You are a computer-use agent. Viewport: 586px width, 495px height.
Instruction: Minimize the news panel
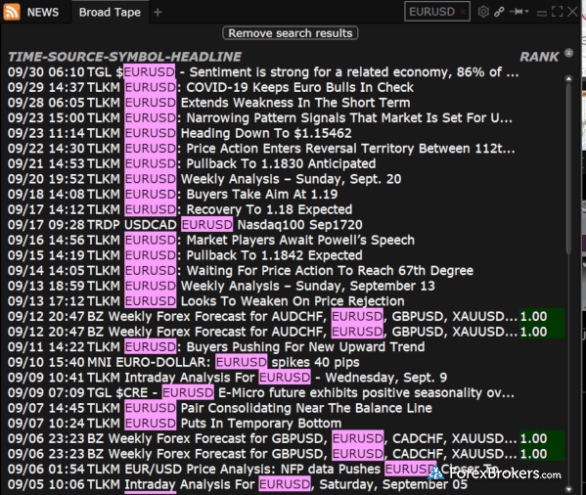point(542,14)
